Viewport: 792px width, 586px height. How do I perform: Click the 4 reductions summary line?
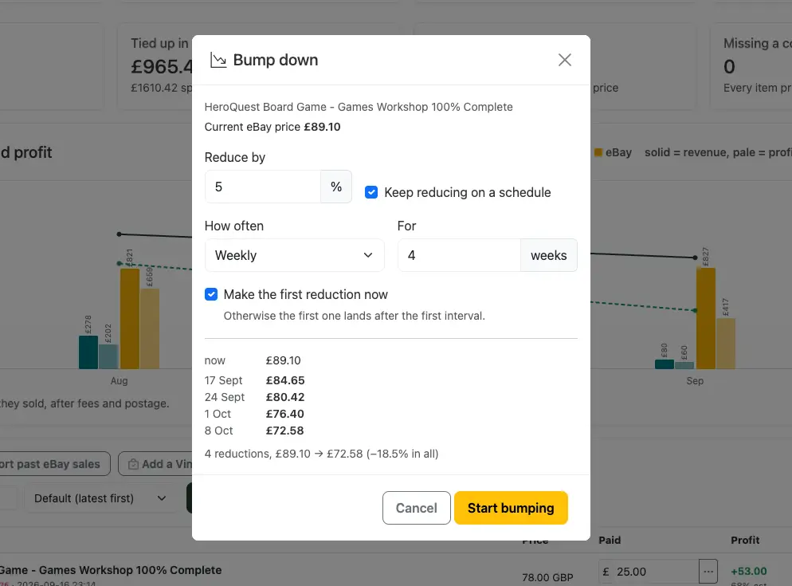pos(321,454)
